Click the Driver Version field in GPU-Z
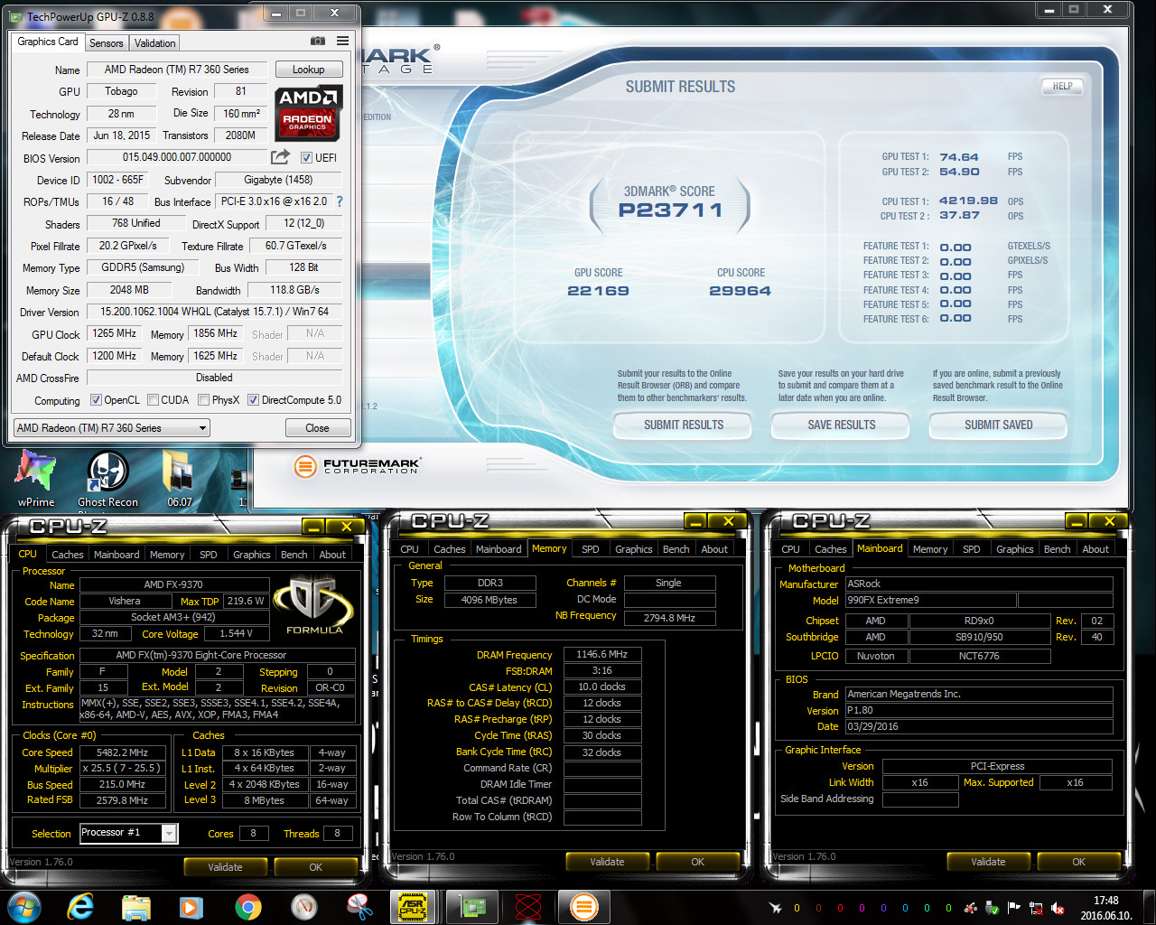This screenshot has width=1156, height=925. tap(215, 312)
